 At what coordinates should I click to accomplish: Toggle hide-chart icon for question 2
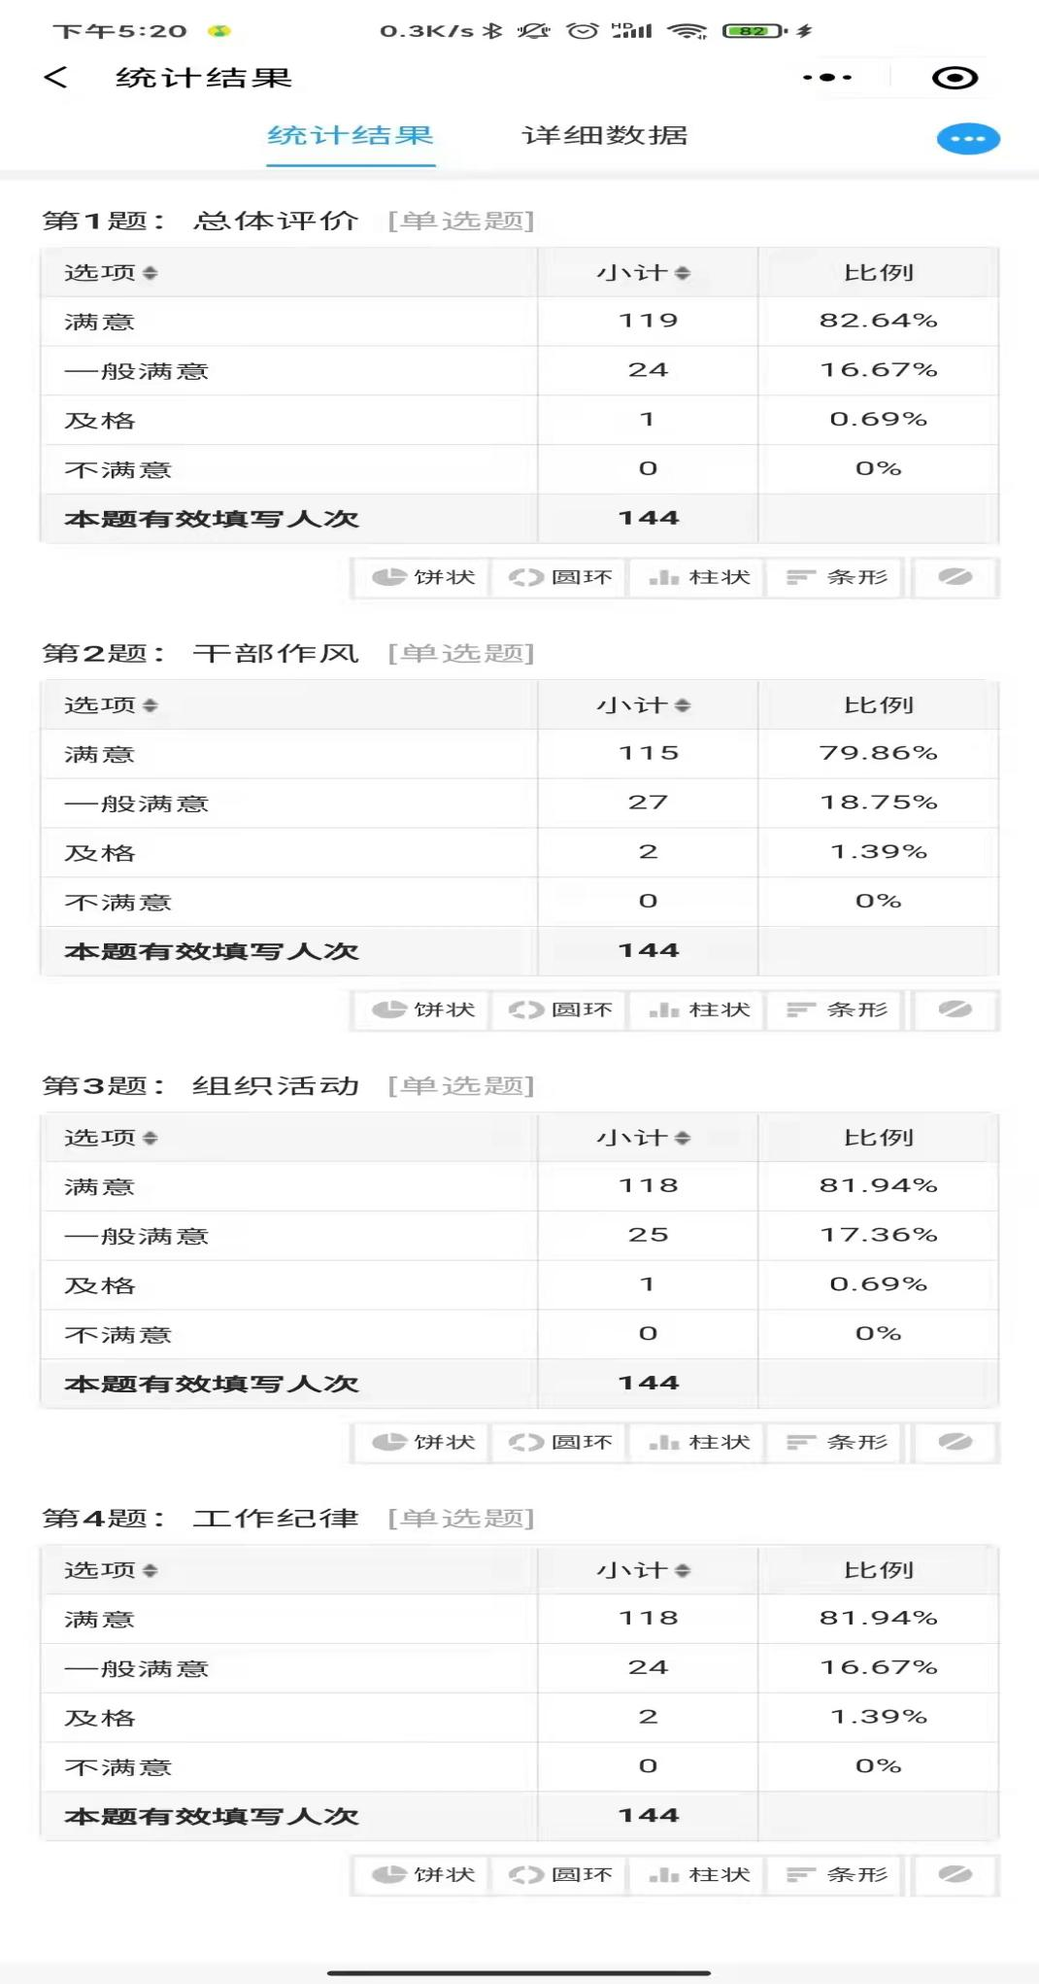pos(955,1009)
